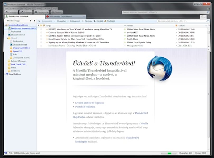Open the Spam folder flame icon
Screen dimensions: 214x158
coord(11,51)
